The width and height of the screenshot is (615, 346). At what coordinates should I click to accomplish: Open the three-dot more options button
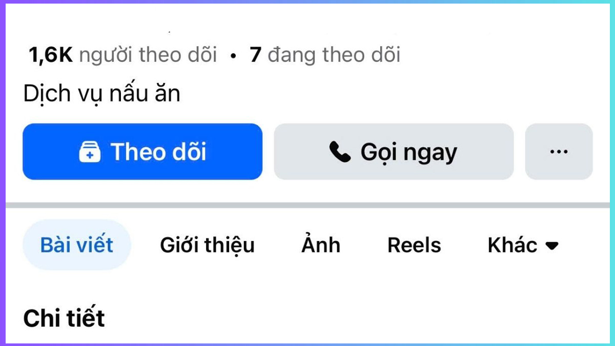pos(559,152)
